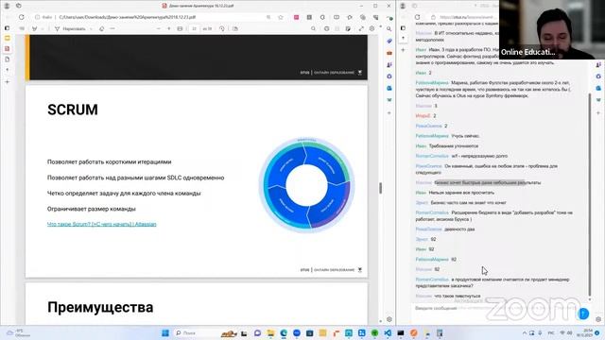Viewport: 605px width, 340px height.
Task: Click the Scrum cycle diagram image
Action: pos(306,185)
